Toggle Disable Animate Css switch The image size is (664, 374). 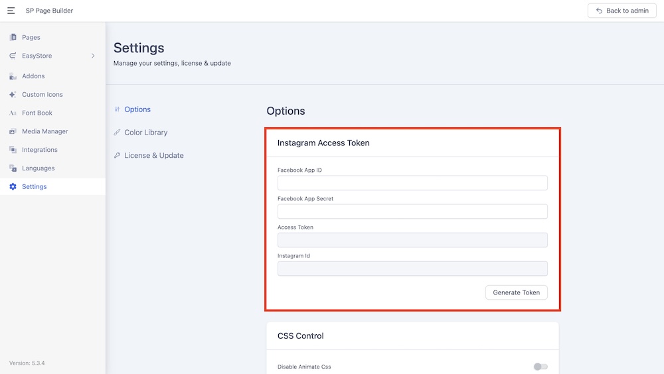[540, 367]
